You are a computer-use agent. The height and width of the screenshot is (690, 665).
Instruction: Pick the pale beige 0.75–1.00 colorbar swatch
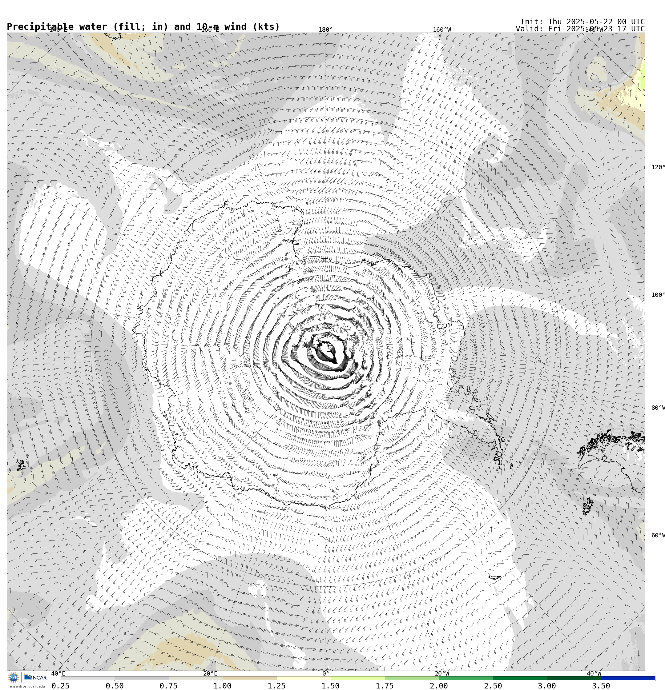pos(195,678)
